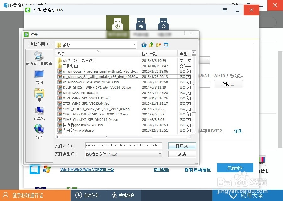Viewport: 283px width, 201px height.
Task: Expand the dropdown in the main window behind dialog
Action: coord(208,60)
